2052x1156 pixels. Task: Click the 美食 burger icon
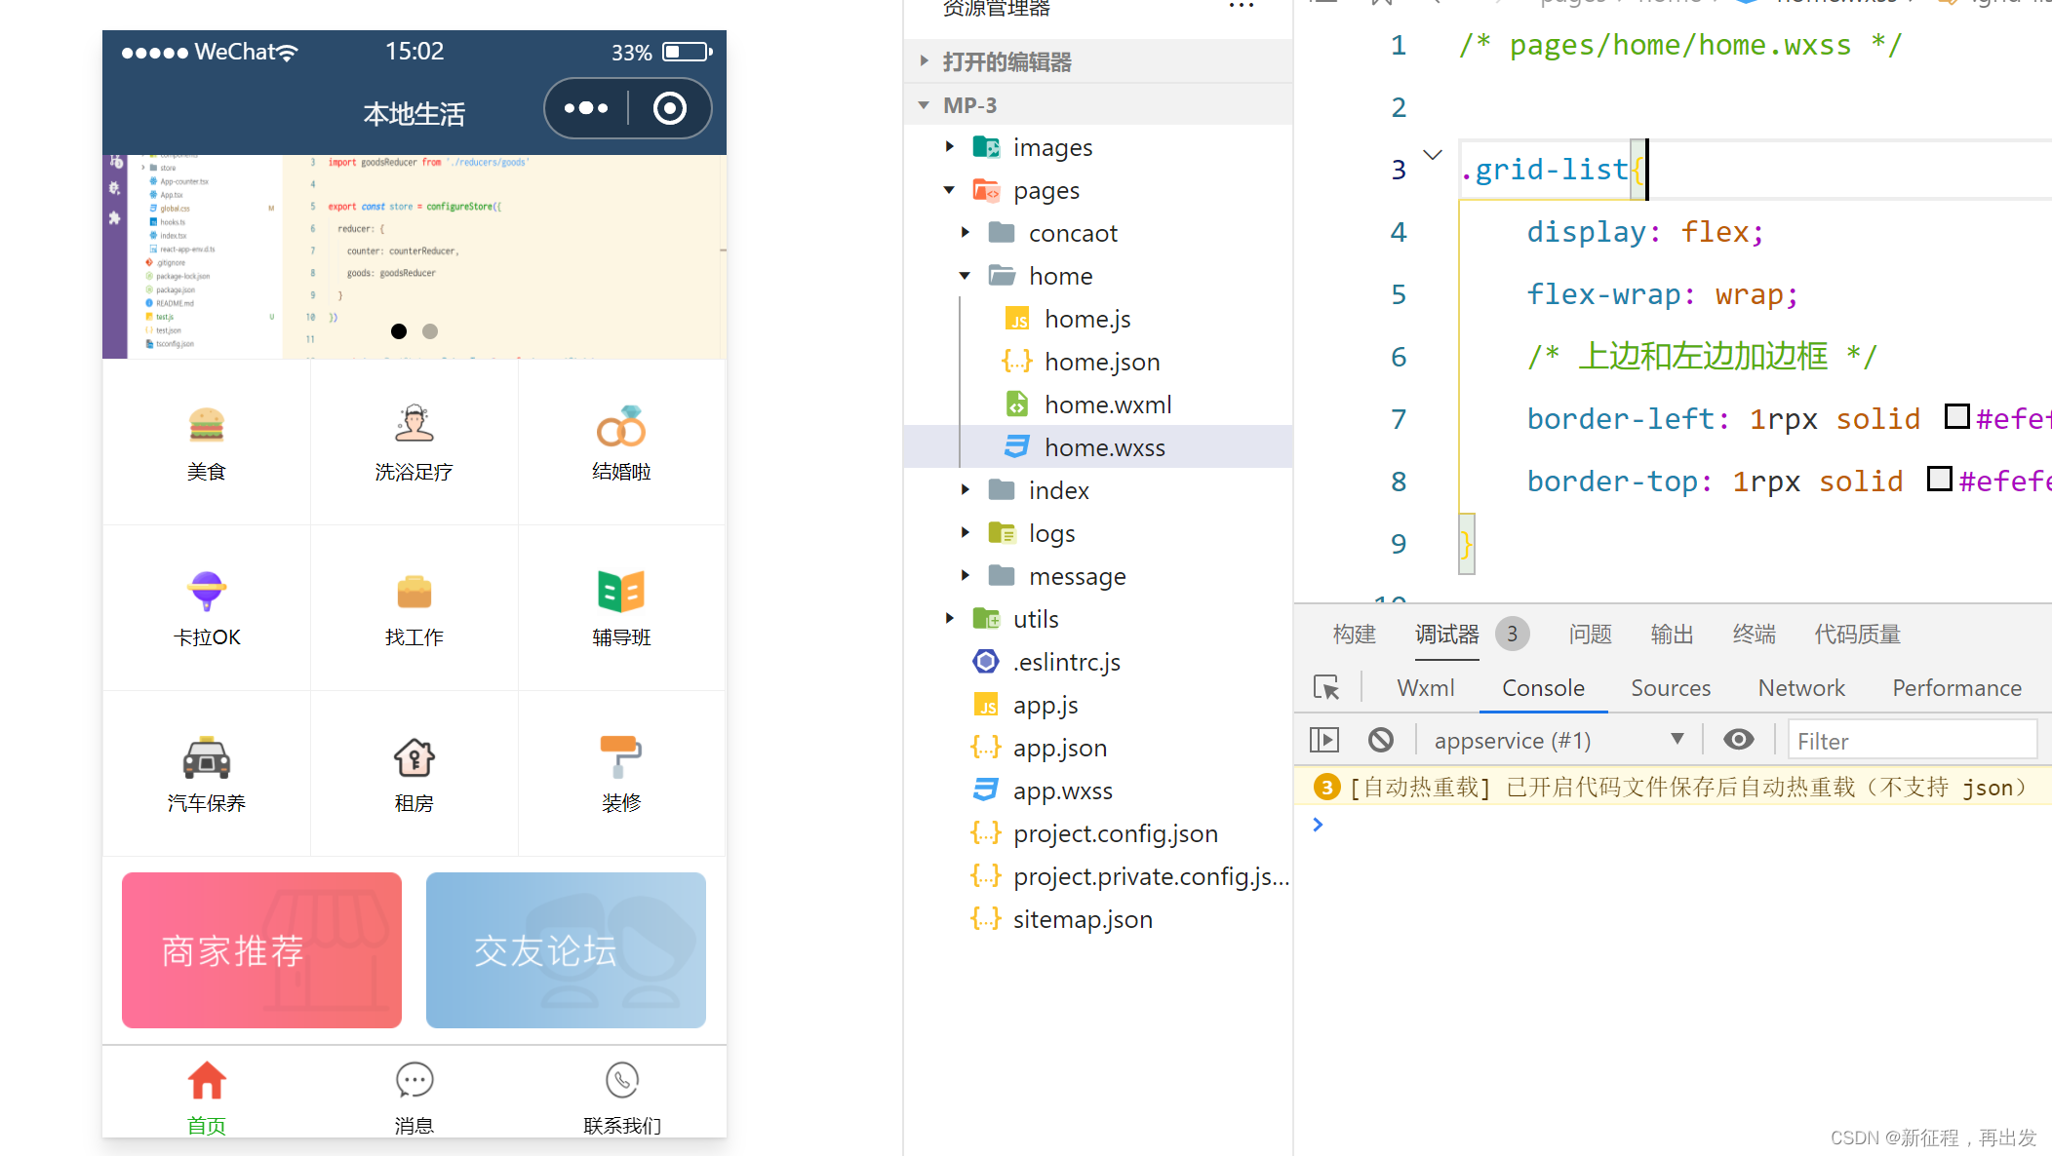206,425
